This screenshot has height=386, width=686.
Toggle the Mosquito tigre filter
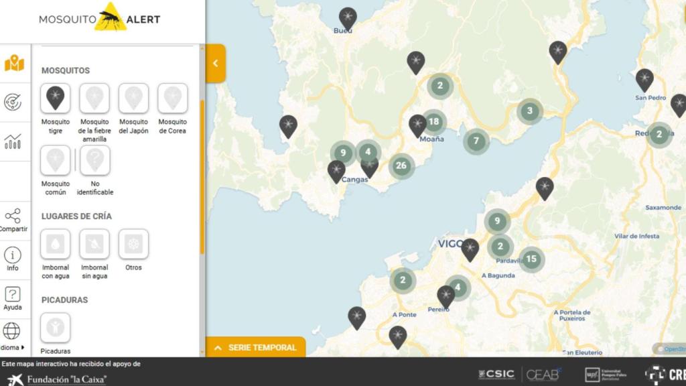pyautogui.click(x=56, y=98)
